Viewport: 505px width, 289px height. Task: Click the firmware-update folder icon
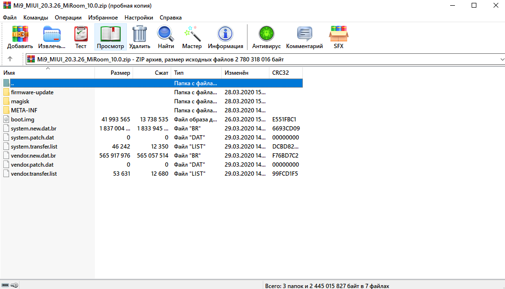click(6, 92)
